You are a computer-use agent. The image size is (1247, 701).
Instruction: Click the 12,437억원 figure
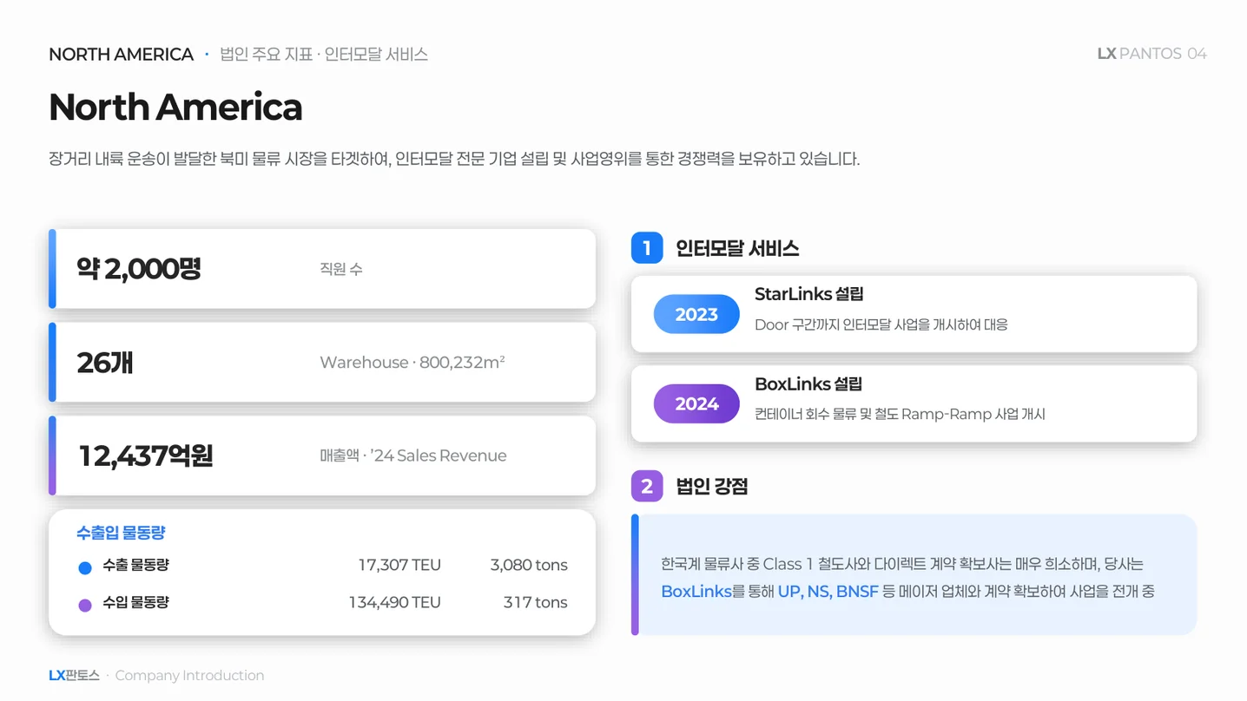145,455
